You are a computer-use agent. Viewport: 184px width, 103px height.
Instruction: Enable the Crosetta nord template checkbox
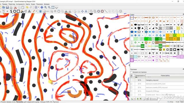(x=131, y=95)
